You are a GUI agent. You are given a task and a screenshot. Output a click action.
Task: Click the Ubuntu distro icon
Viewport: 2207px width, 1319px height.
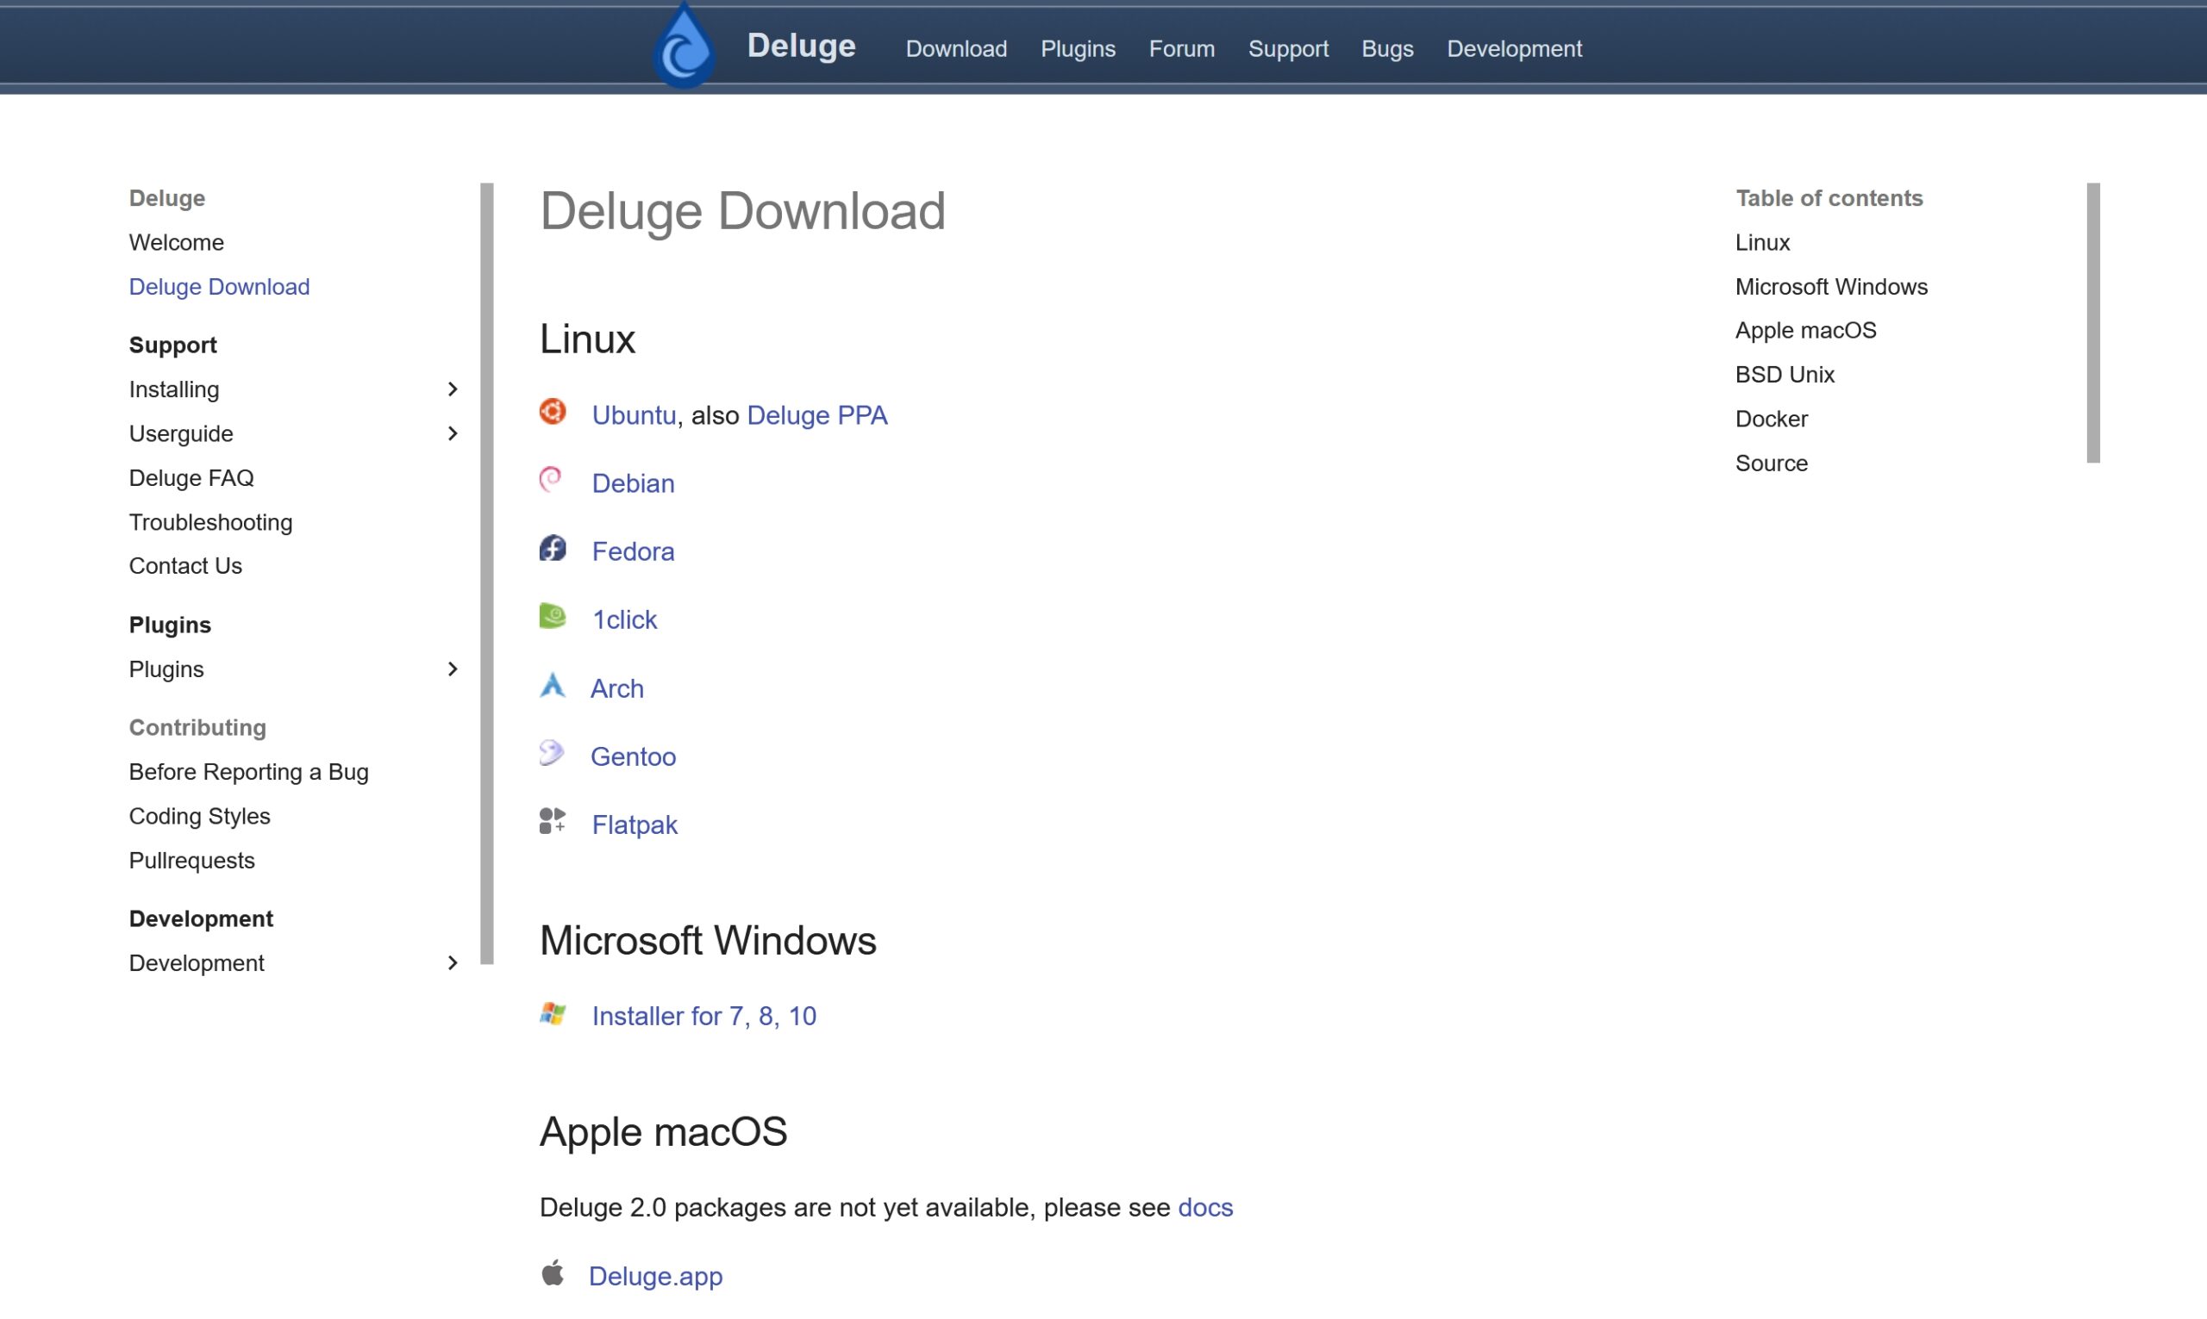click(553, 412)
